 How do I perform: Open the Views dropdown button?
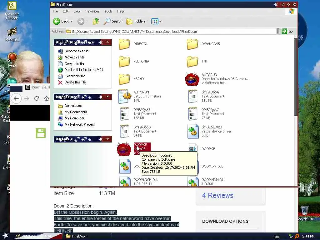156,21
